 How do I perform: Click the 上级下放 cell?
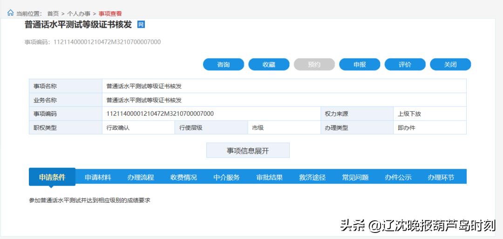[x=430, y=114]
